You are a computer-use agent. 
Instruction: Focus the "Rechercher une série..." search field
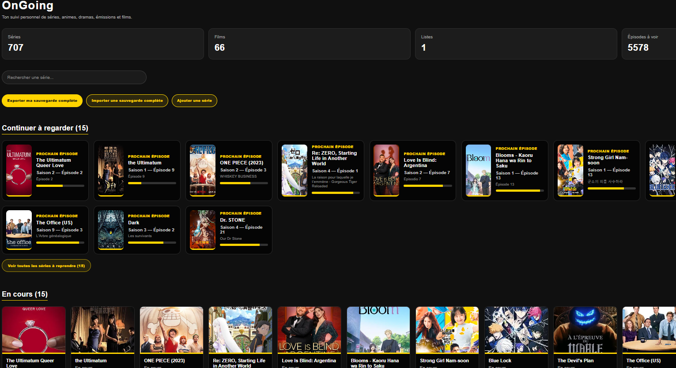tap(74, 77)
